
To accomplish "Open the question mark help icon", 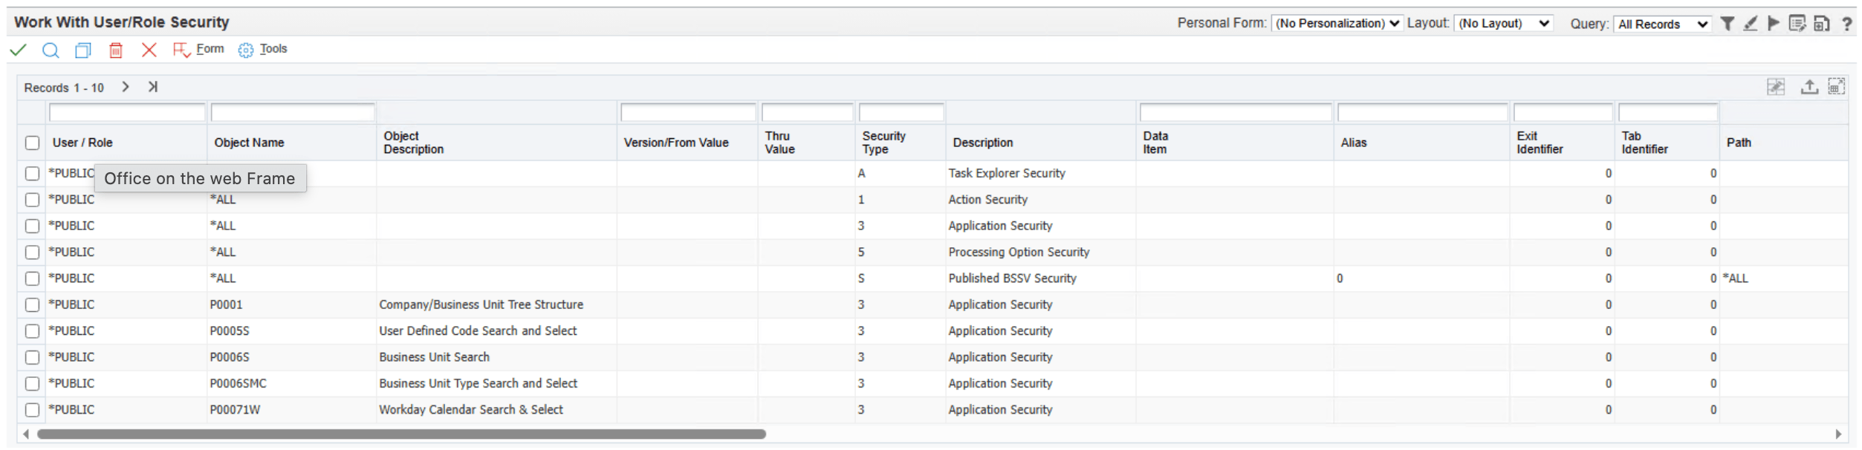I will (x=1847, y=24).
